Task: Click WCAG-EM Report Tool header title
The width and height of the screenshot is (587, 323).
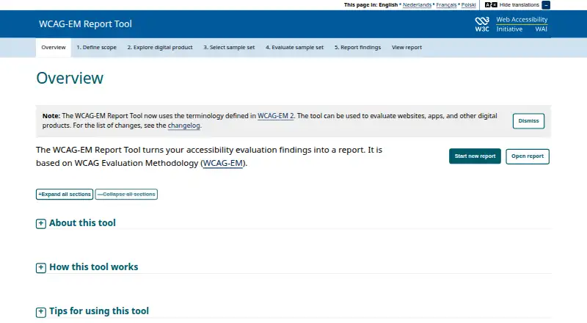Action: tap(85, 24)
